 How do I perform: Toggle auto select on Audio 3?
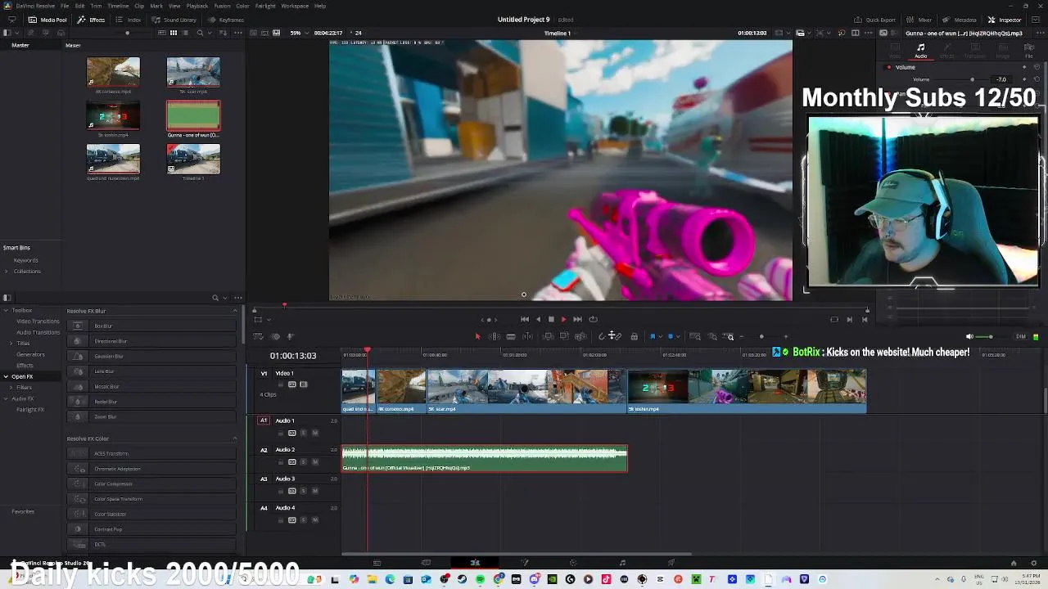pyautogui.click(x=292, y=491)
